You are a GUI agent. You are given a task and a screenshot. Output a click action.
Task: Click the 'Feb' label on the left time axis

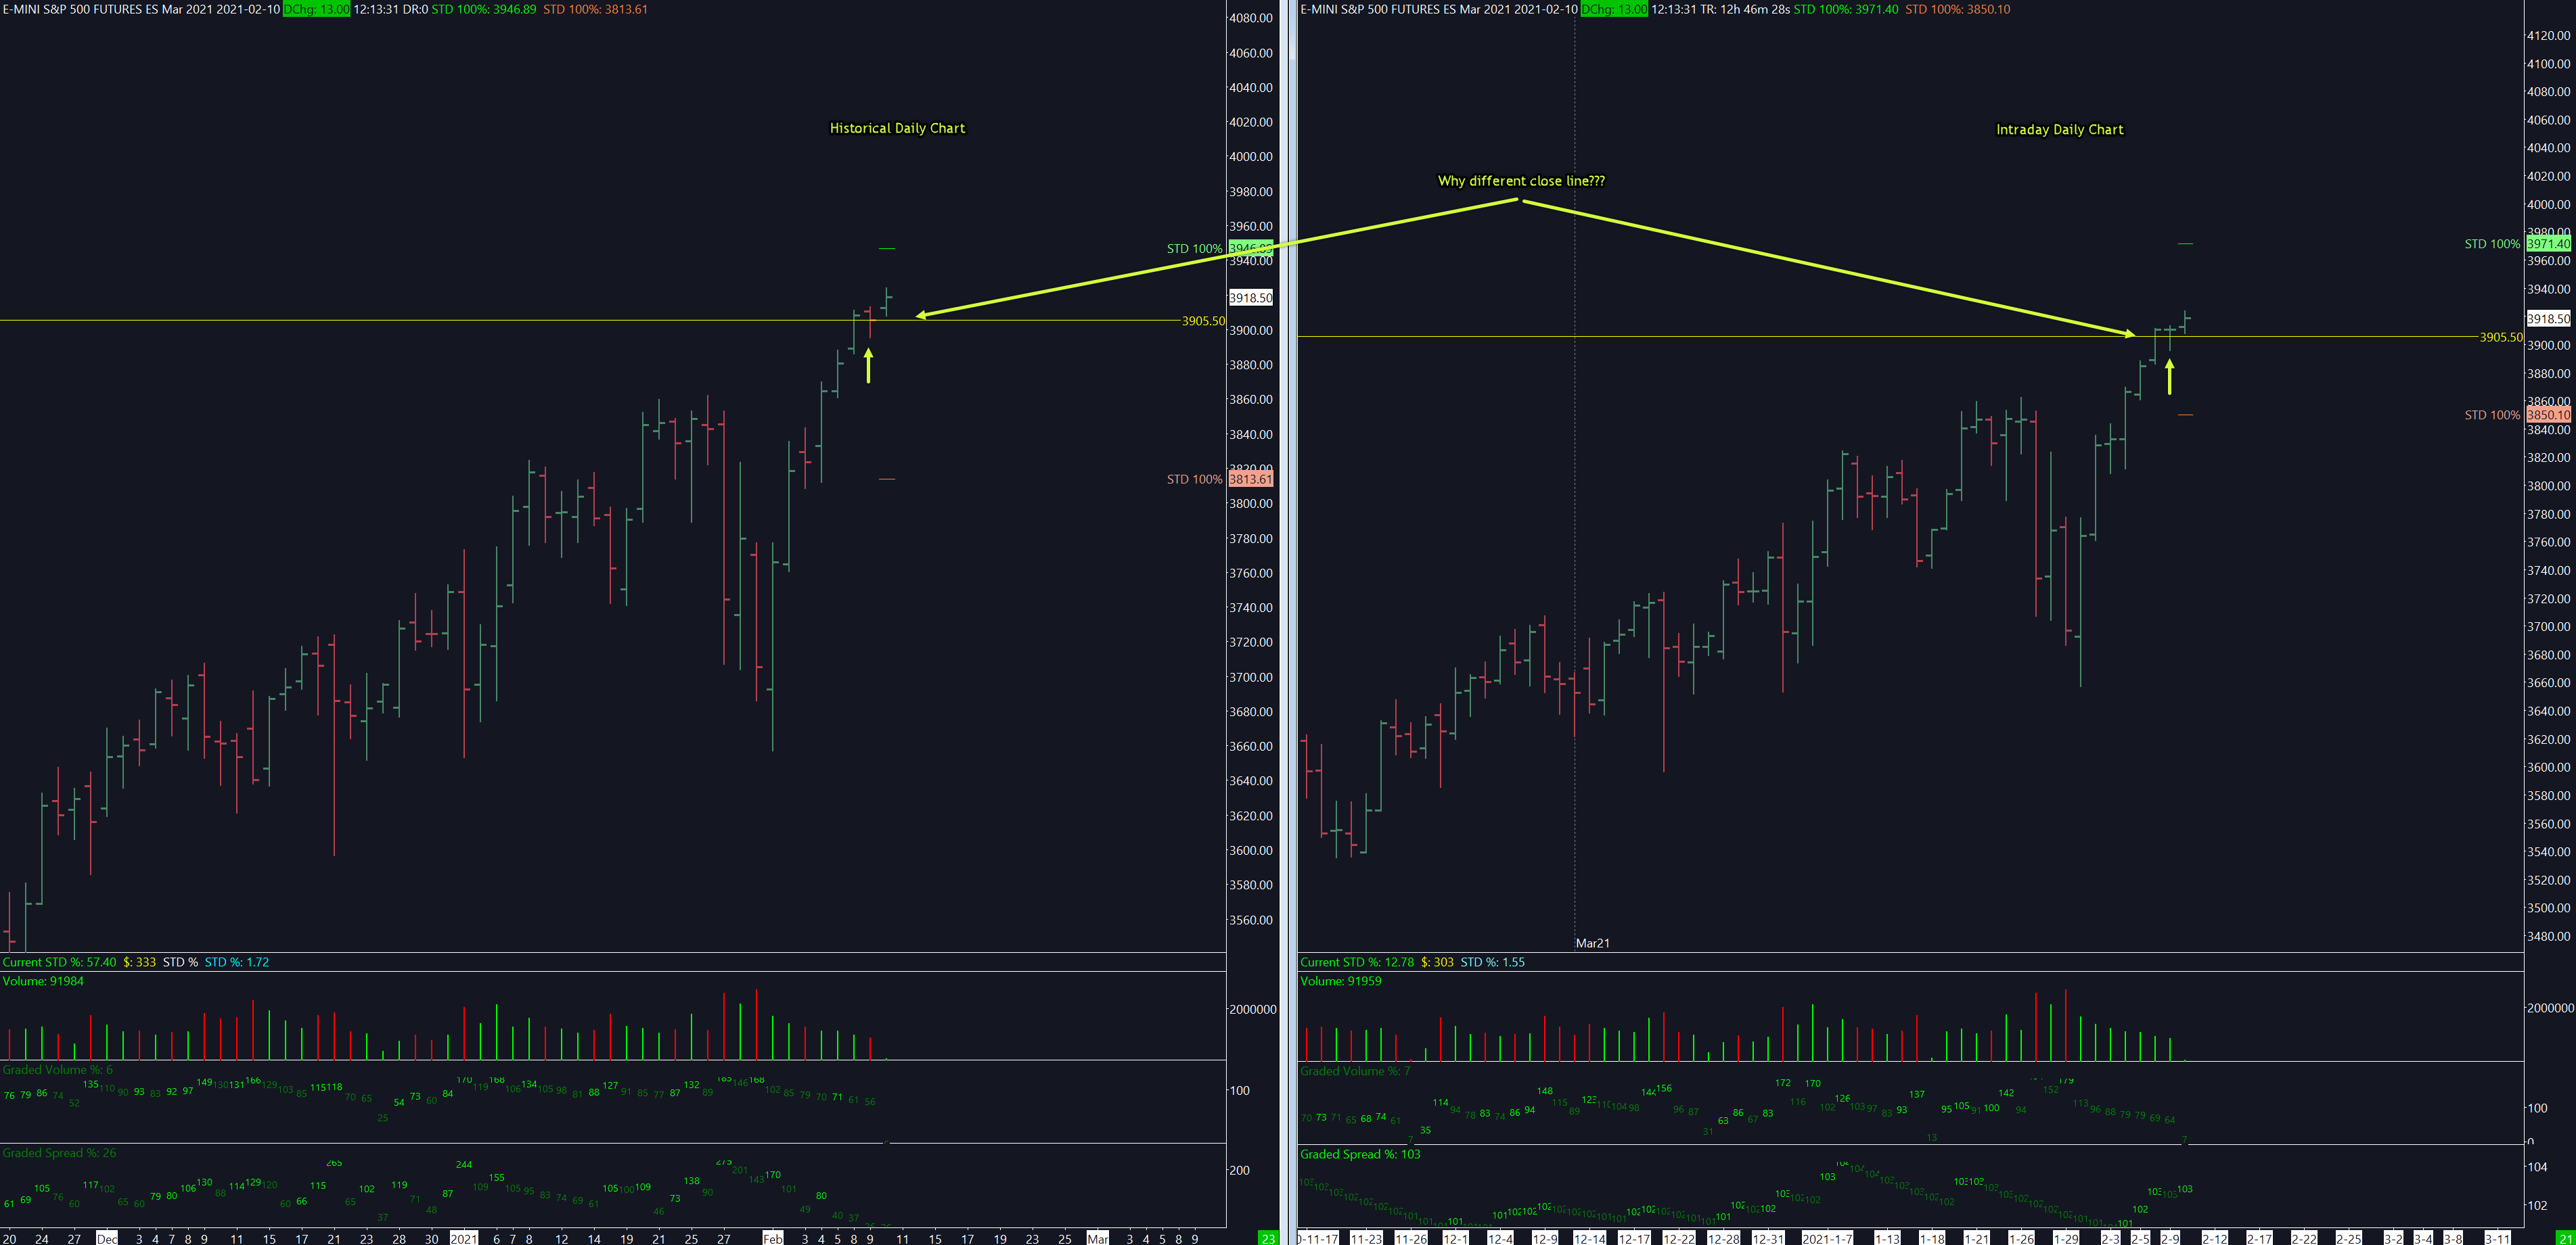pos(772,1238)
